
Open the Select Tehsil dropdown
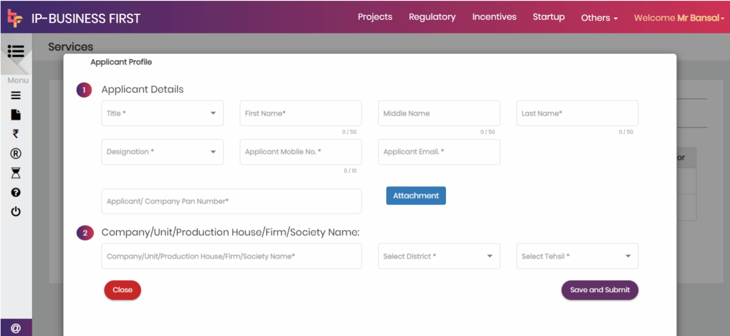click(577, 256)
